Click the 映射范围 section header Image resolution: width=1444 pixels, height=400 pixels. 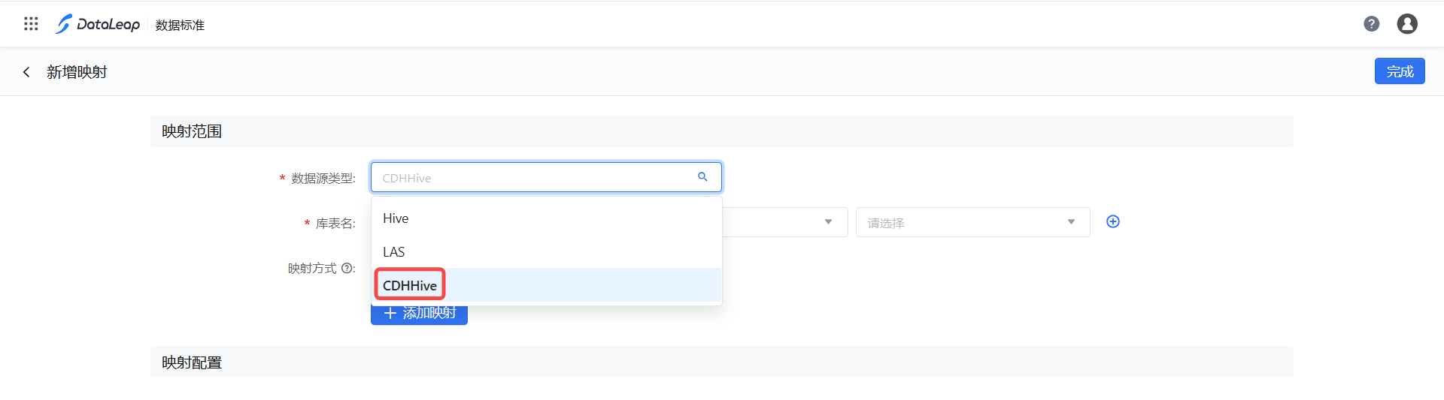coord(192,131)
